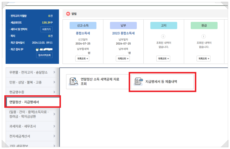Click 전자고지 미열람 0건 count
Screen dimensions: 230x149
click(x=50, y=16)
